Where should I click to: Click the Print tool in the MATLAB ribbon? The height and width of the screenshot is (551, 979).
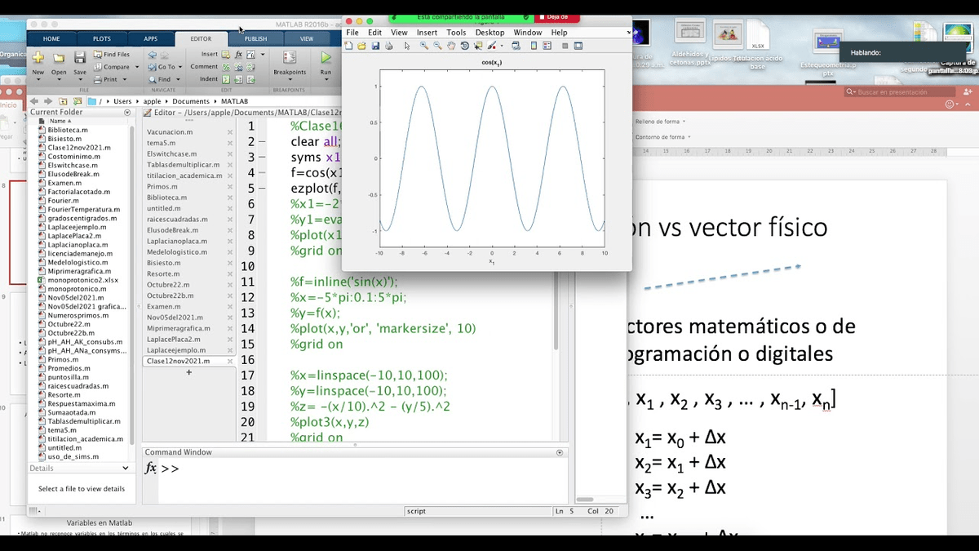[x=106, y=79]
